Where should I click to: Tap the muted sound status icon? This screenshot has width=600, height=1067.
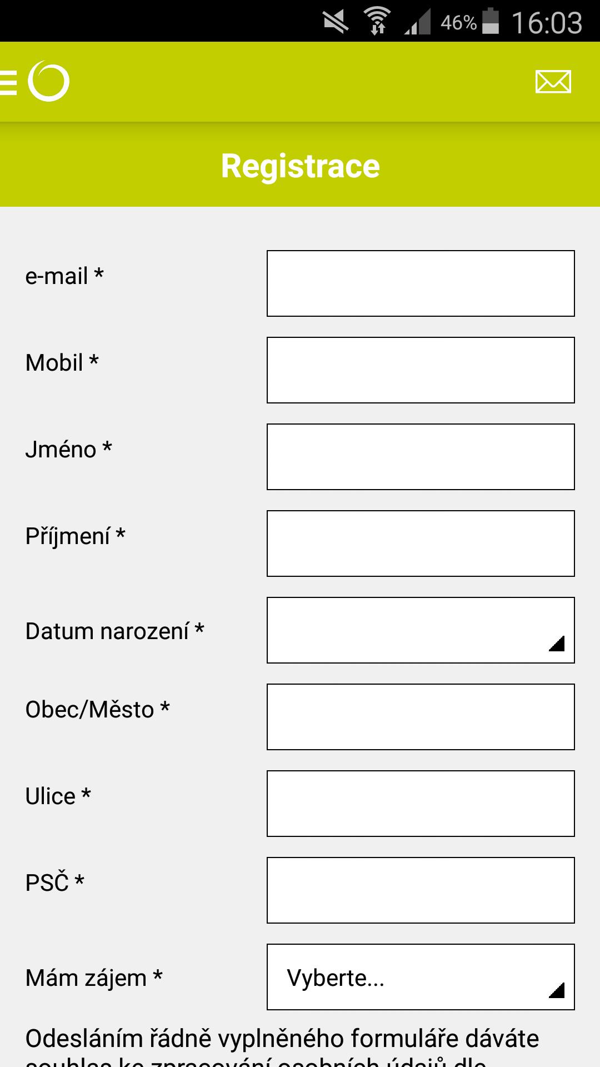(336, 22)
